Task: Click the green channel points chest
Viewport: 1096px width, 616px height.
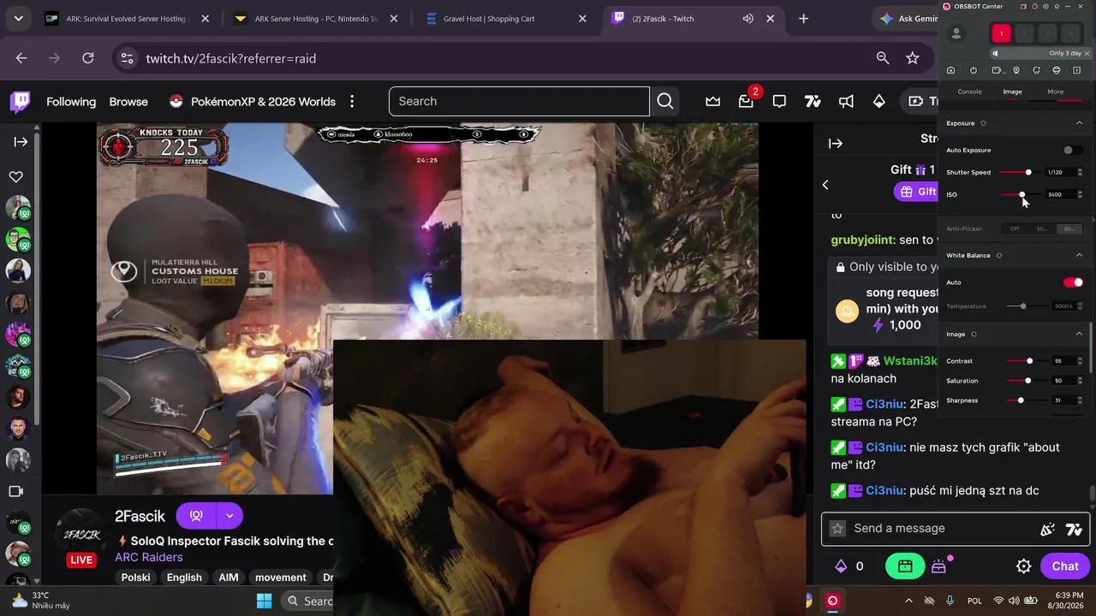Action: pos(905,566)
